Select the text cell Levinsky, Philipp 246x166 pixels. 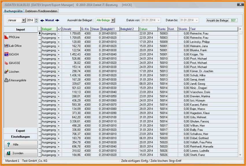click(x=214, y=42)
